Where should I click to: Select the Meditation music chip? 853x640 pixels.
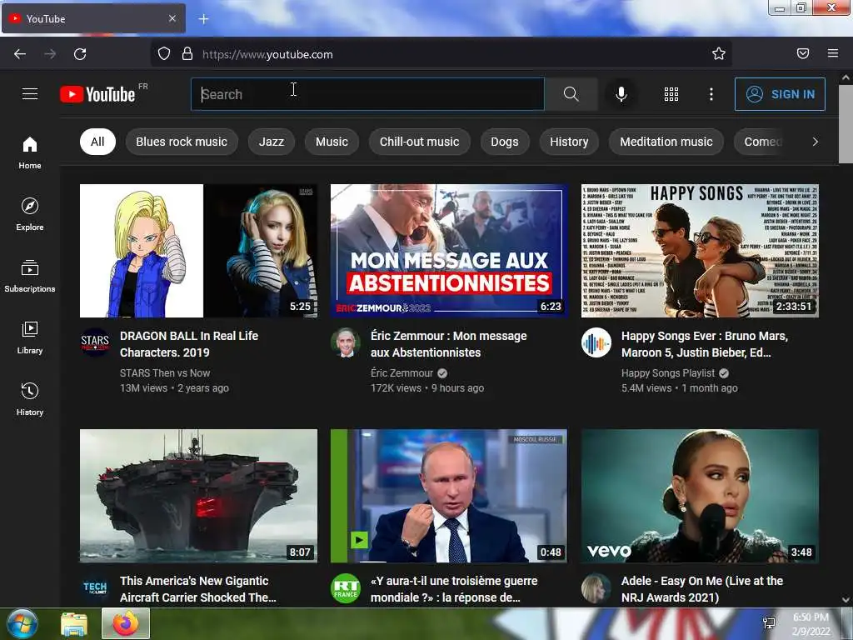(x=666, y=142)
